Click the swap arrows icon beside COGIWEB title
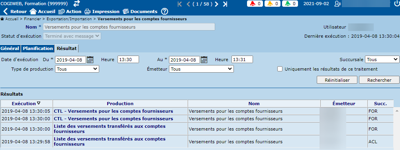The width and height of the screenshot is (400, 150). point(76,4)
